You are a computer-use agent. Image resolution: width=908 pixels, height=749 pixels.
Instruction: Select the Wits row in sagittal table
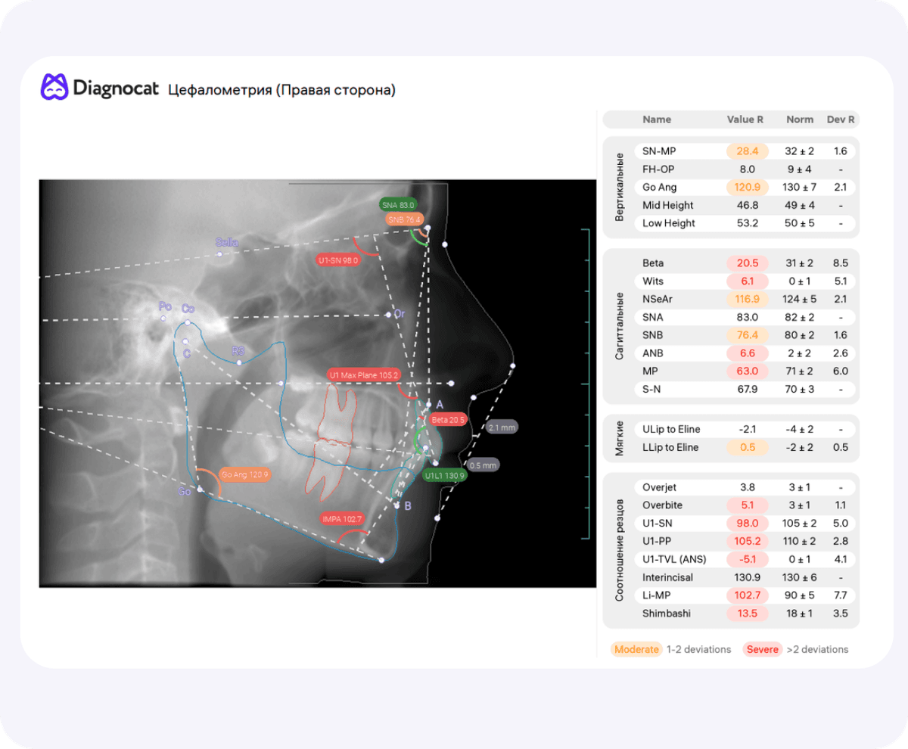pyautogui.click(x=731, y=281)
